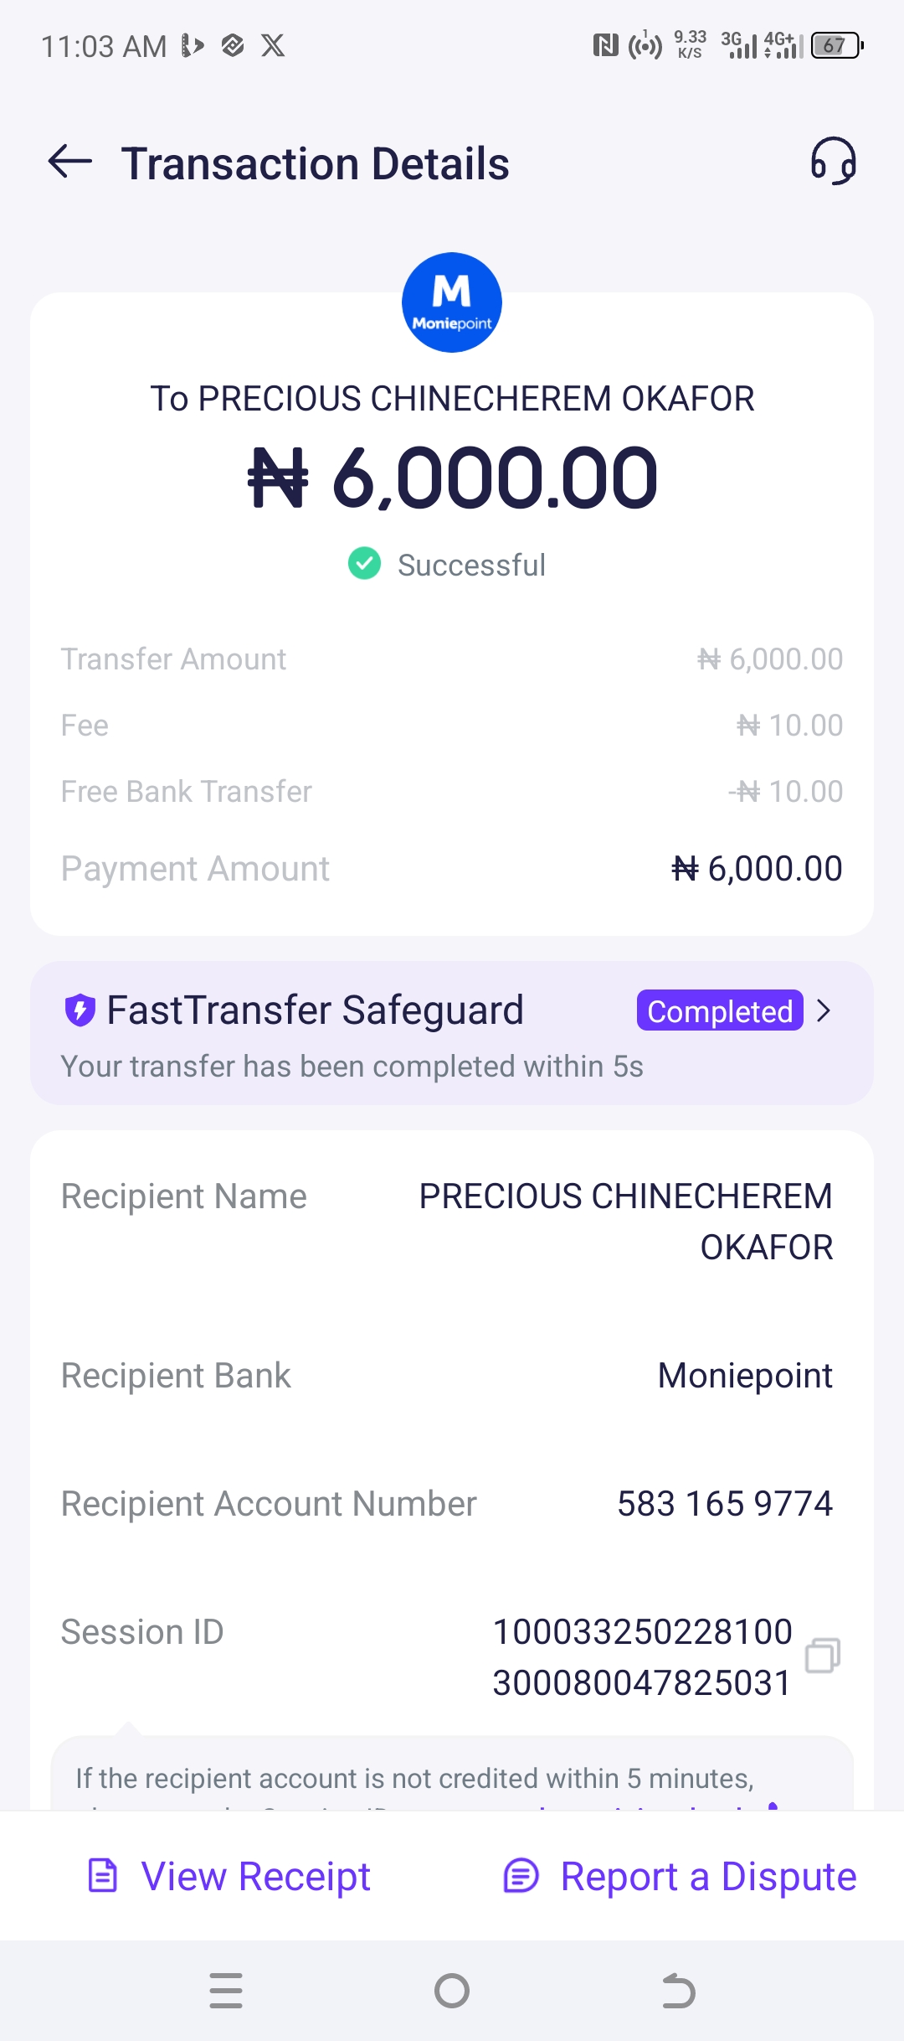
Task: Tap the green Successful checkmark icon
Action: (364, 564)
